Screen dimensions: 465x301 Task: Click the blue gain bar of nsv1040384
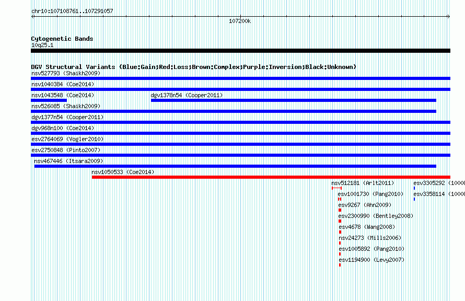coord(240,89)
